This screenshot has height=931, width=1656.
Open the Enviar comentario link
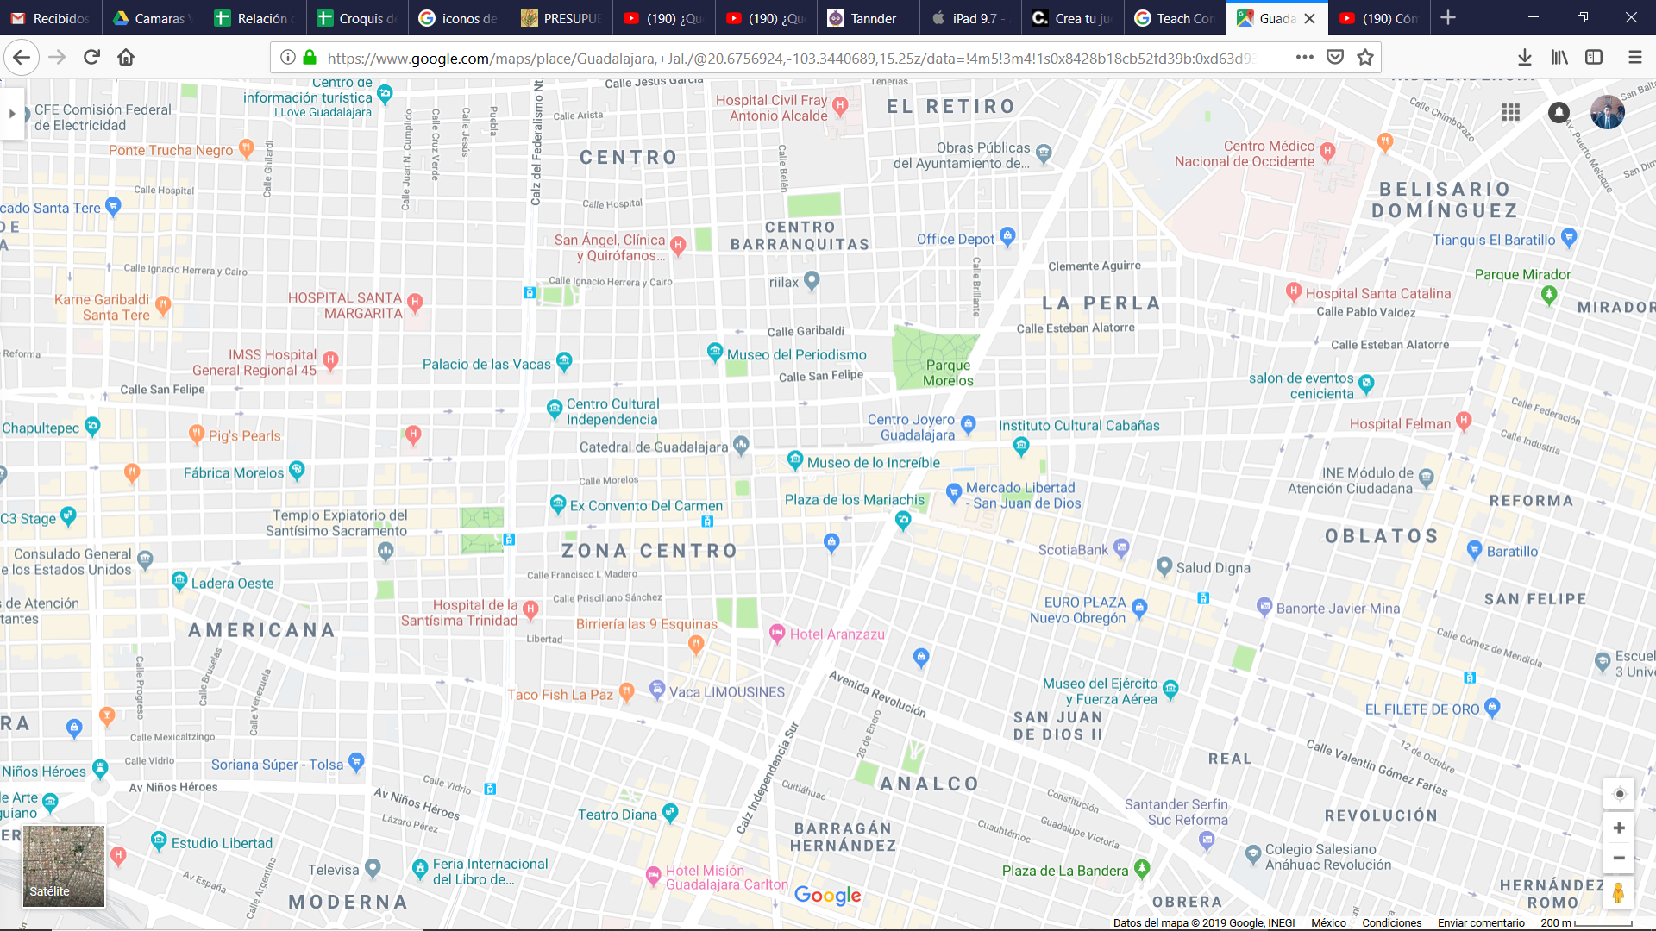(1481, 922)
